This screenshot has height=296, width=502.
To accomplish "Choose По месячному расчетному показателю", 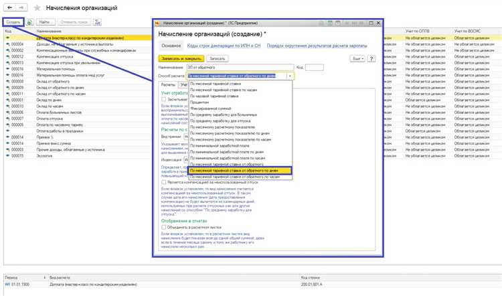I will click(240, 127).
